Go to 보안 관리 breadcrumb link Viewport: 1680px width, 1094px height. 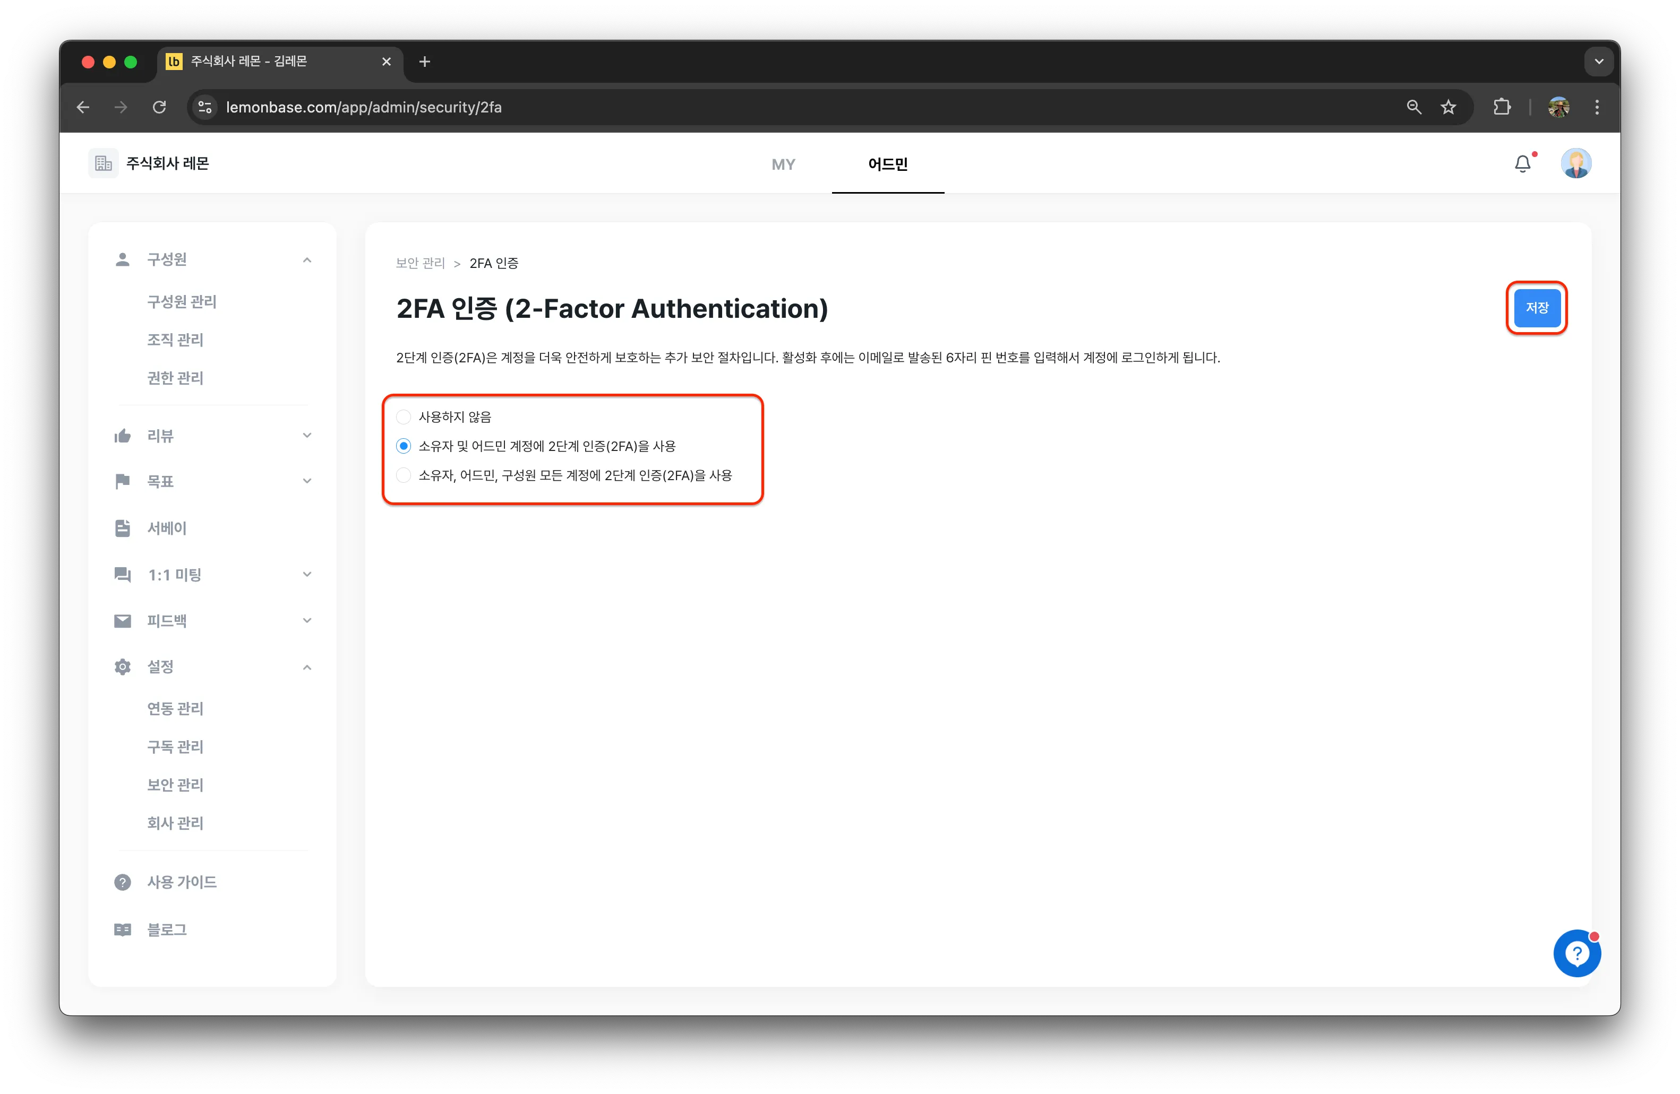click(x=420, y=263)
